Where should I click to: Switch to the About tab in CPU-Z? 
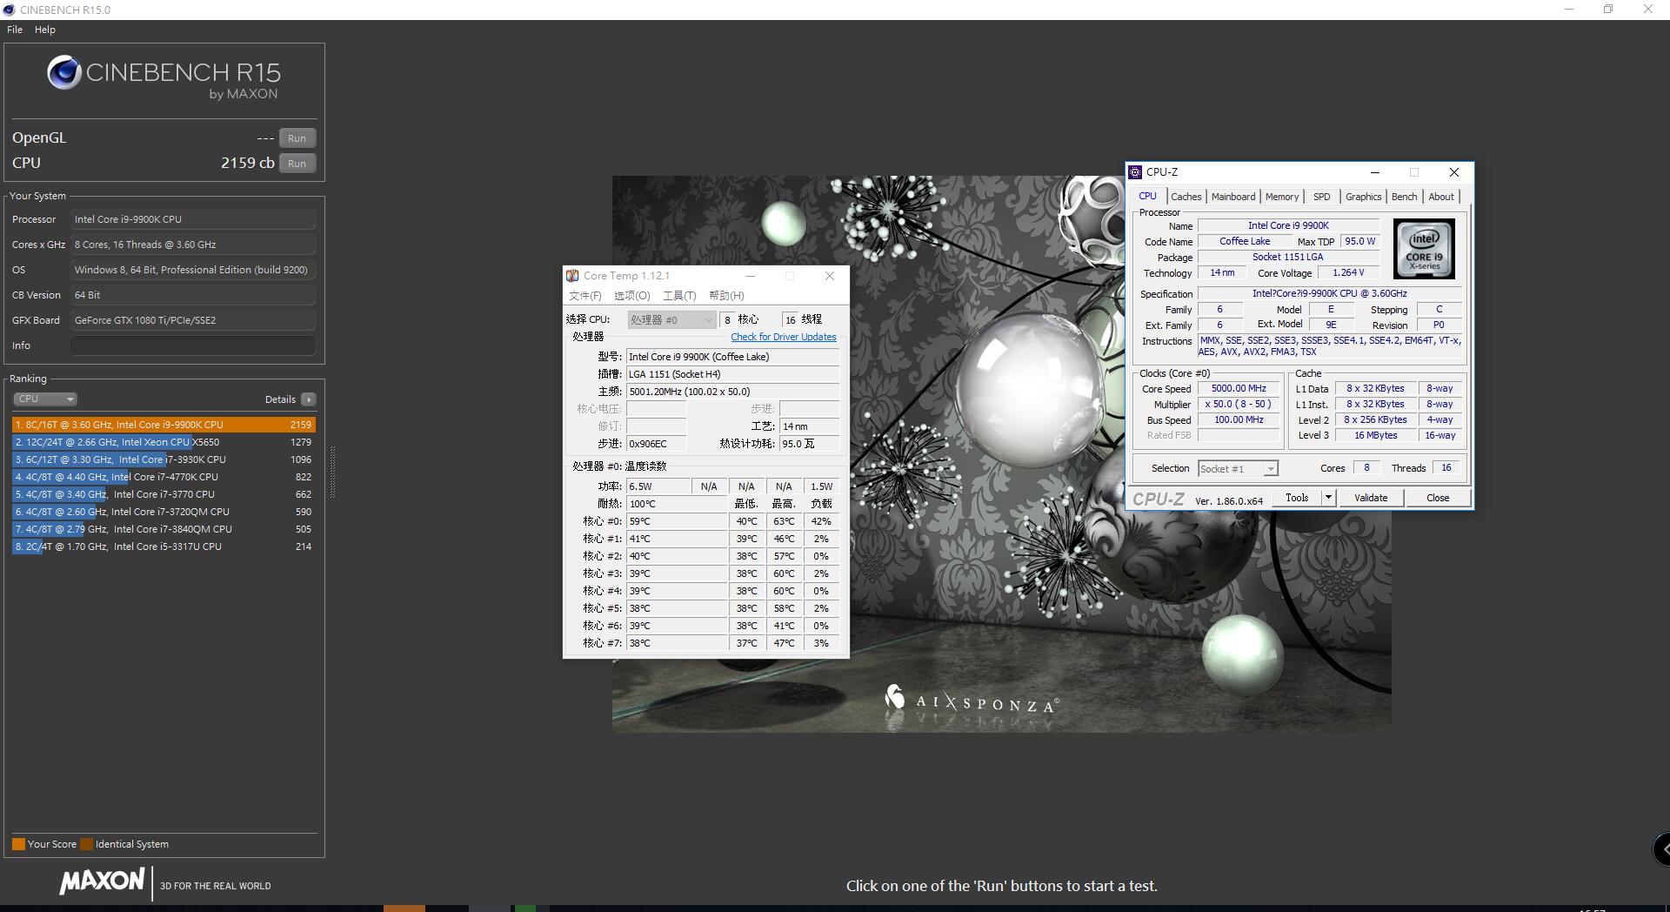pyautogui.click(x=1441, y=197)
